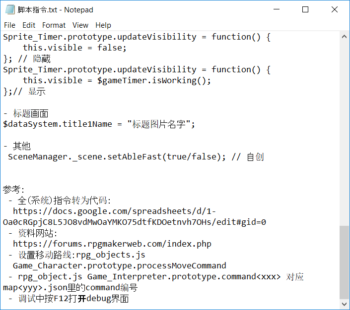
Task: Click the last line mentioning F12 debug
Action: (x=69, y=299)
